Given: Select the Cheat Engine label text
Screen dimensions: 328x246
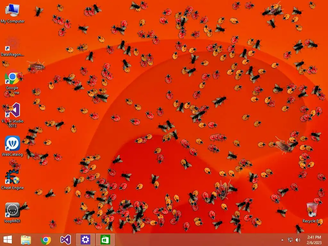Looking at the screenshot, I should pyautogui.click(x=12, y=188).
